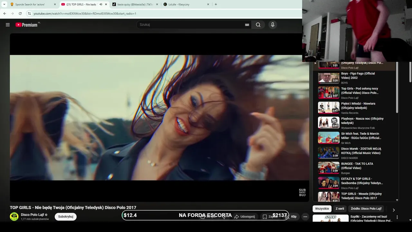Select the Wszystkie filter chip
The width and height of the screenshot is (412, 232).
point(322,209)
